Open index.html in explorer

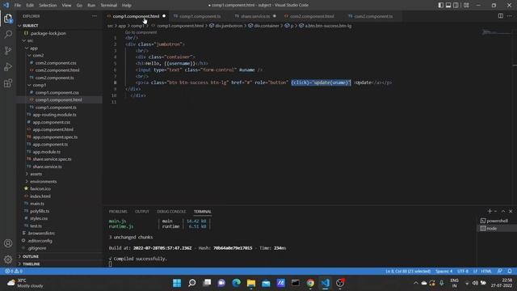pyautogui.click(x=40, y=196)
